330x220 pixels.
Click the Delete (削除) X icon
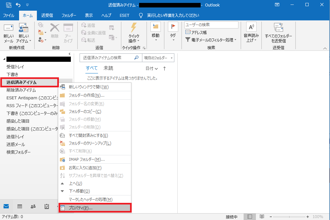(54, 27)
